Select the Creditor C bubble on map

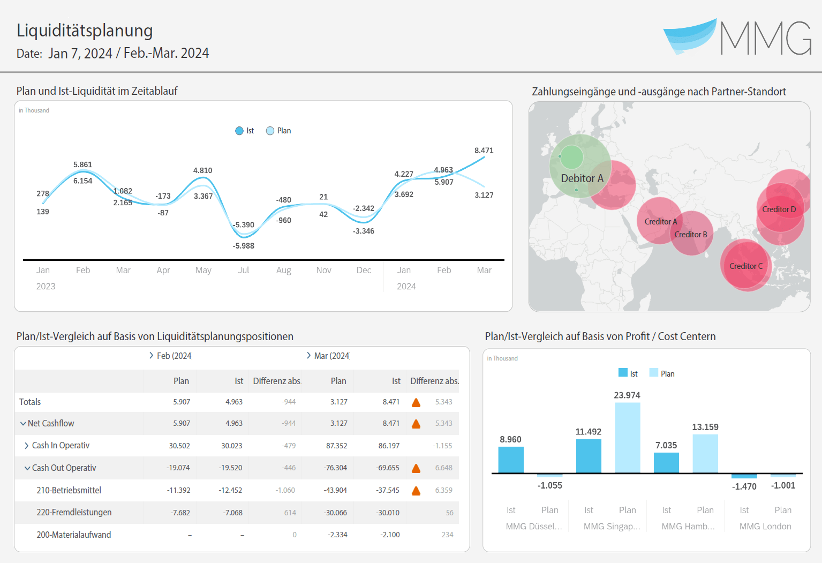745,266
